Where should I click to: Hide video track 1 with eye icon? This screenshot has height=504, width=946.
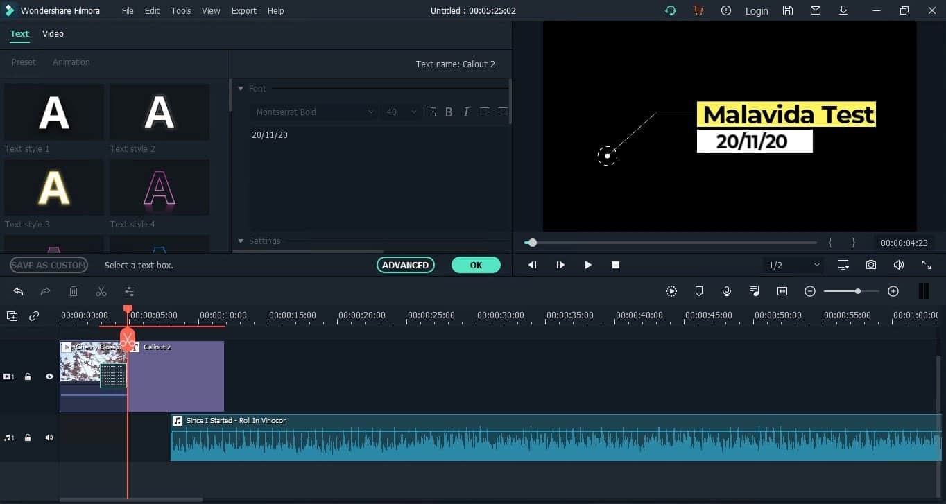pyautogui.click(x=49, y=376)
